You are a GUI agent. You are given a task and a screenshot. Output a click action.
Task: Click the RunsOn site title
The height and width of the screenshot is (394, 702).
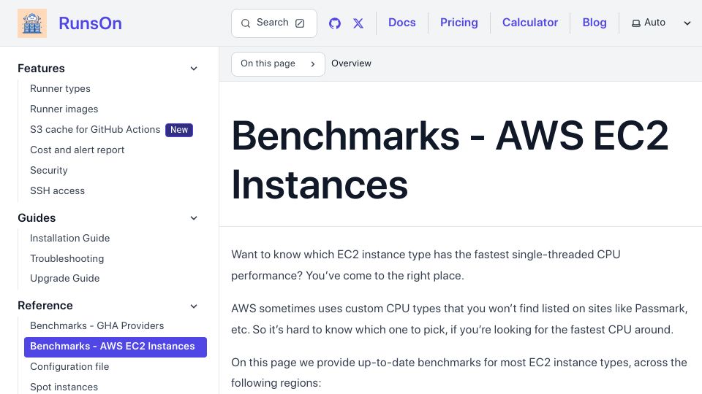tap(90, 23)
